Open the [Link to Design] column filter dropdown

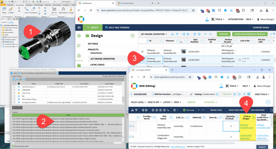[254, 117]
